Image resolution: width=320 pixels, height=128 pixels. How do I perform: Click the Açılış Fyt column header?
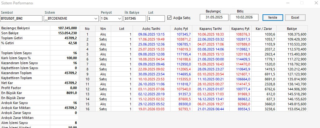tap(181, 29)
